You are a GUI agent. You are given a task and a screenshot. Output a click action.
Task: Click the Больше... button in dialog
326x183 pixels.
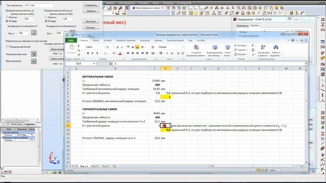coord(91,27)
